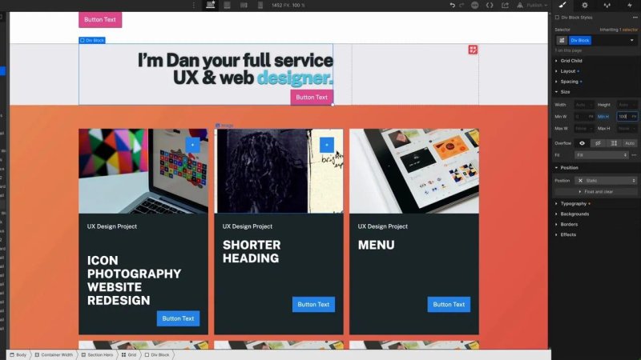Click Button Text under Menu card
The image size is (641, 360).
449,305
